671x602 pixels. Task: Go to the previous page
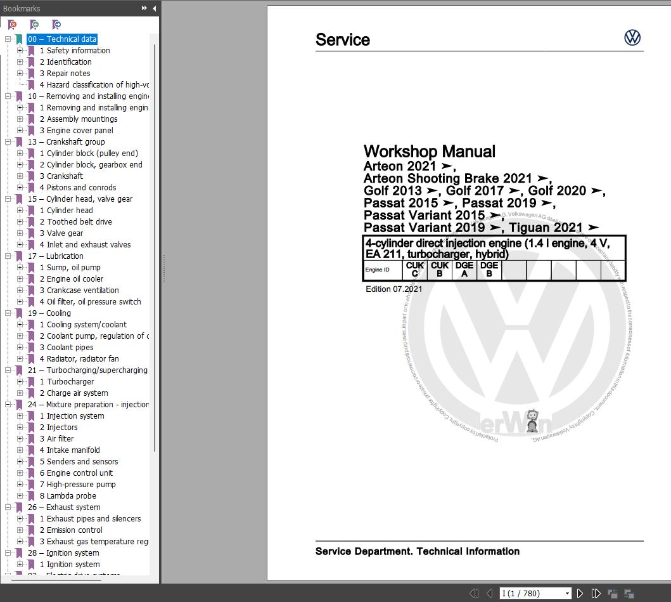point(490,593)
